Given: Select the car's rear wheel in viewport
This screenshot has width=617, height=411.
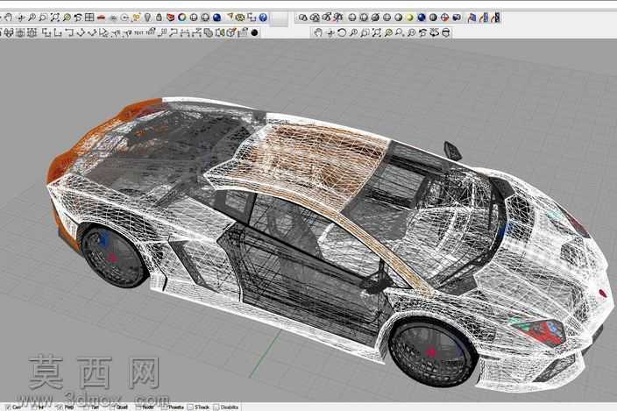Looking at the screenshot, I should [x=113, y=256].
